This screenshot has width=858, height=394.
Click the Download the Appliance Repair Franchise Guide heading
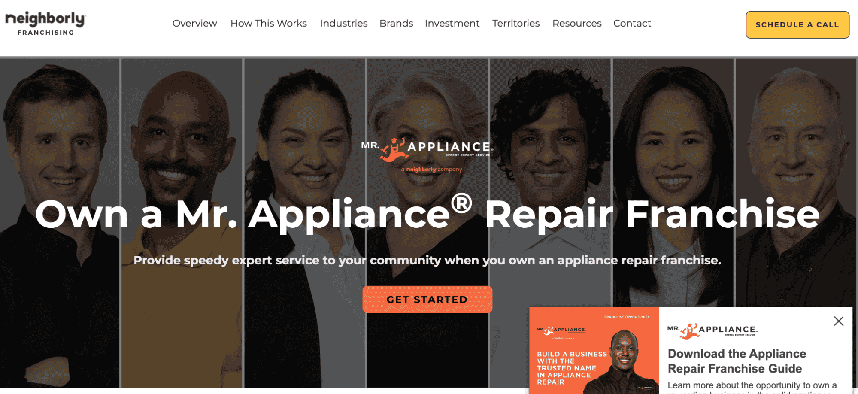point(737,361)
